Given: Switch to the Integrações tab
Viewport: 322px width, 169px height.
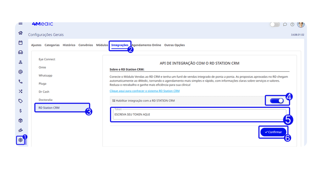Looking at the screenshot, I should click(119, 45).
